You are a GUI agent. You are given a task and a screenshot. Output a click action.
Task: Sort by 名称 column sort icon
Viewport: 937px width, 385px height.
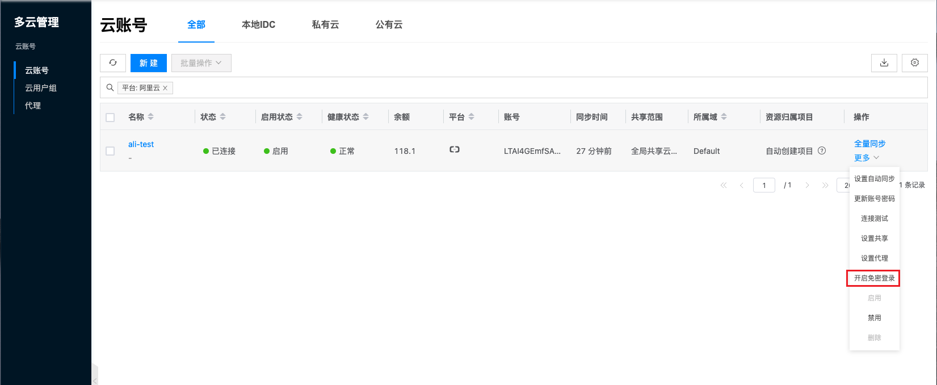click(x=151, y=117)
